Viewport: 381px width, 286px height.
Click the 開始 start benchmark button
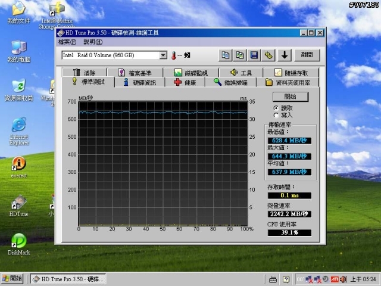point(291,97)
